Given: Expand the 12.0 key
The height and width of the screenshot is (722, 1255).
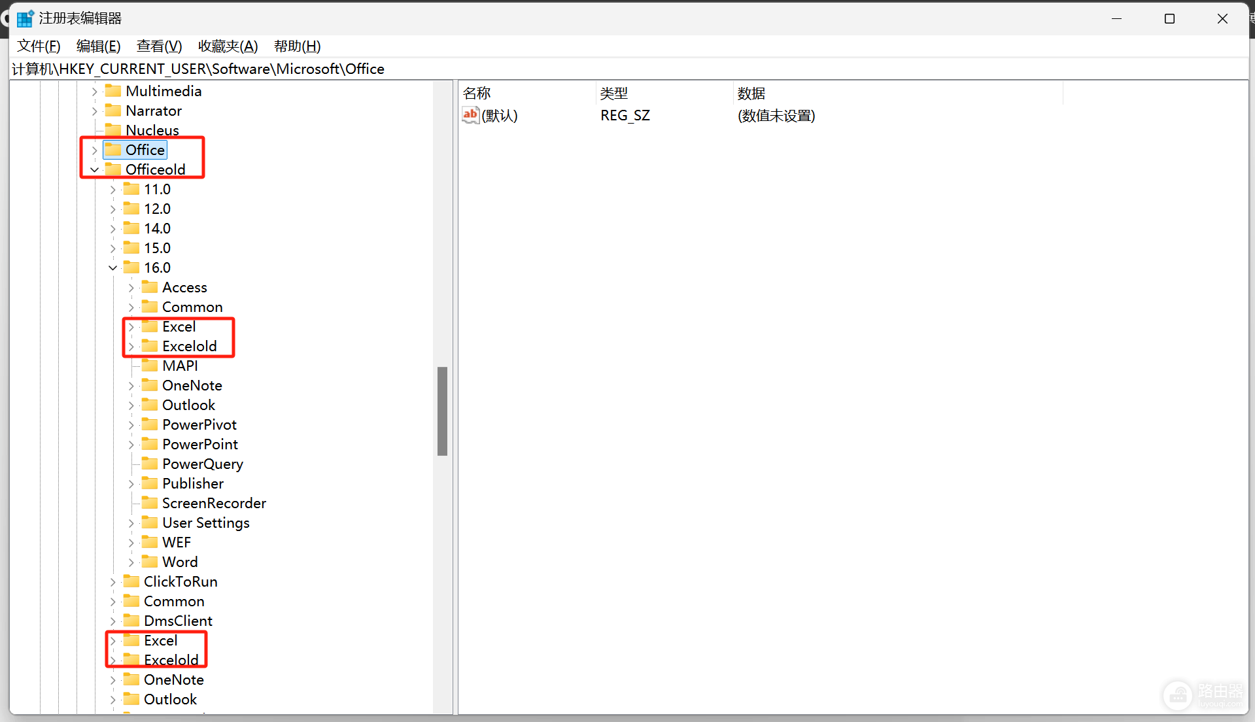Looking at the screenshot, I should [x=113, y=209].
